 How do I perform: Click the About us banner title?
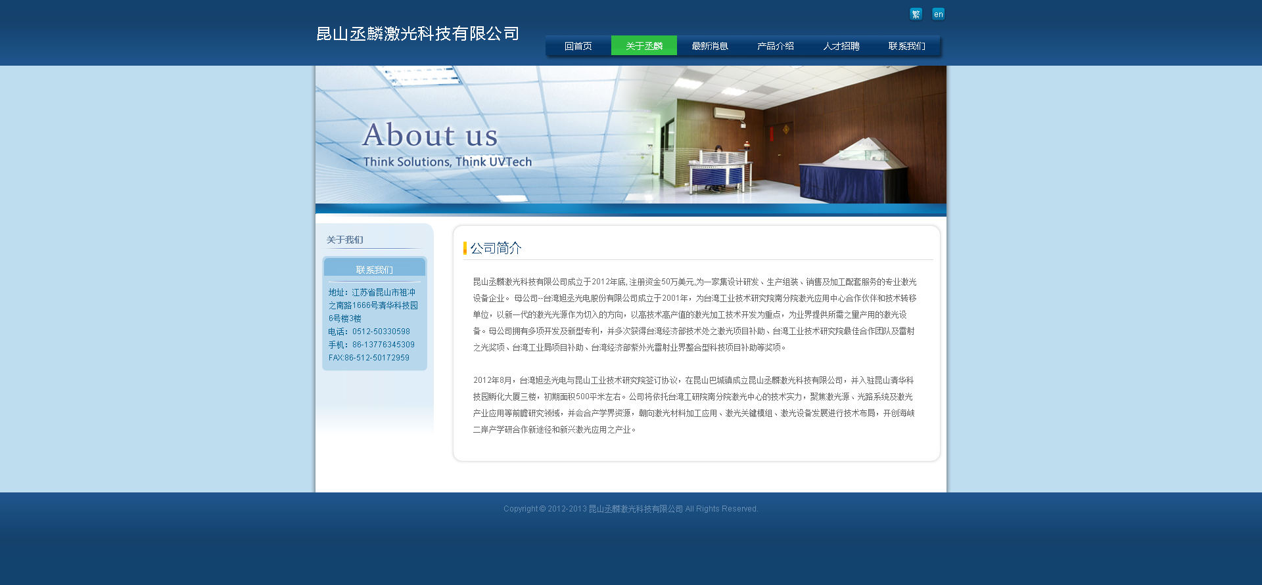click(430, 135)
